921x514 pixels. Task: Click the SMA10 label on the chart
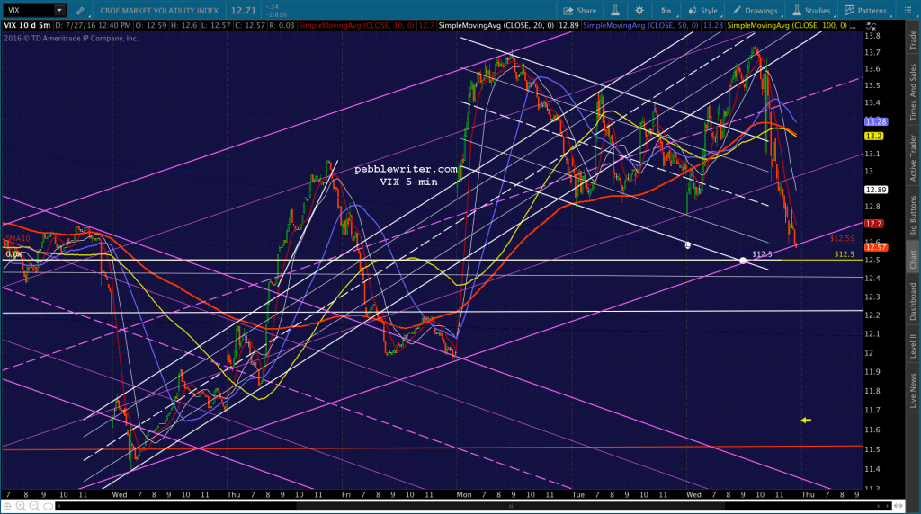pyautogui.click(x=17, y=239)
